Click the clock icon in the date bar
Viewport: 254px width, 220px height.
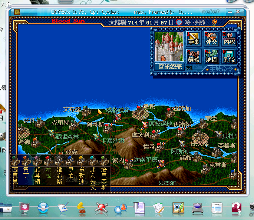coord(179,22)
